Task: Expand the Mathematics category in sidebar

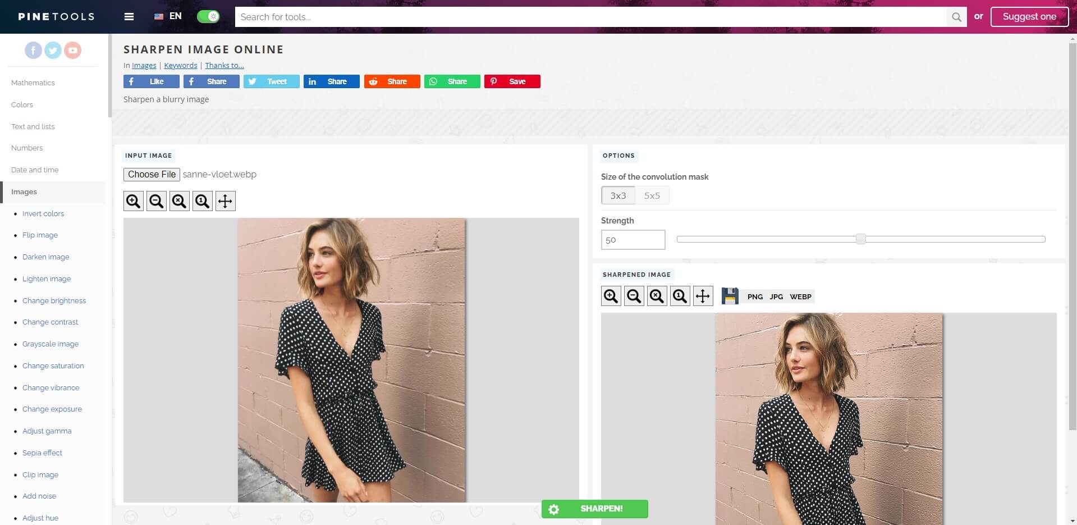Action: [33, 83]
